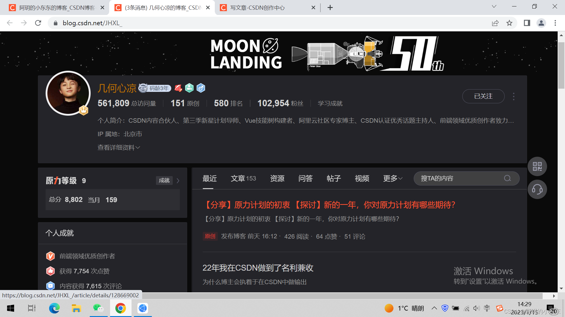Click the magnifier in the 搜TA的内容 search box
565x317 pixels.
(507, 178)
